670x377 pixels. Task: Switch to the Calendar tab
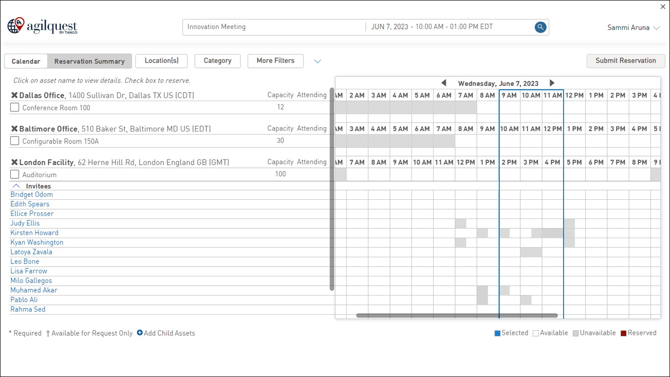point(26,61)
